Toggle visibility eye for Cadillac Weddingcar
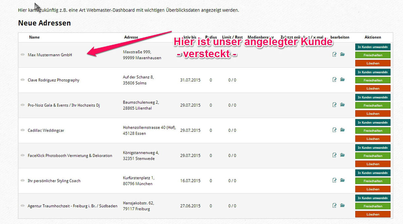The width and height of the screenshot is (403, 224). (x=23, y=130)
